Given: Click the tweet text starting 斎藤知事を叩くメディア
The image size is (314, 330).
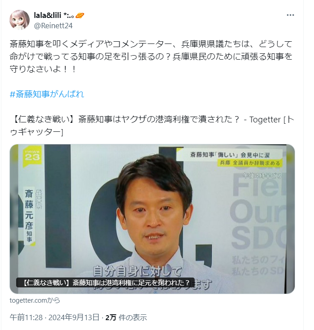Looking at the screenshot, I should (151, 56).
